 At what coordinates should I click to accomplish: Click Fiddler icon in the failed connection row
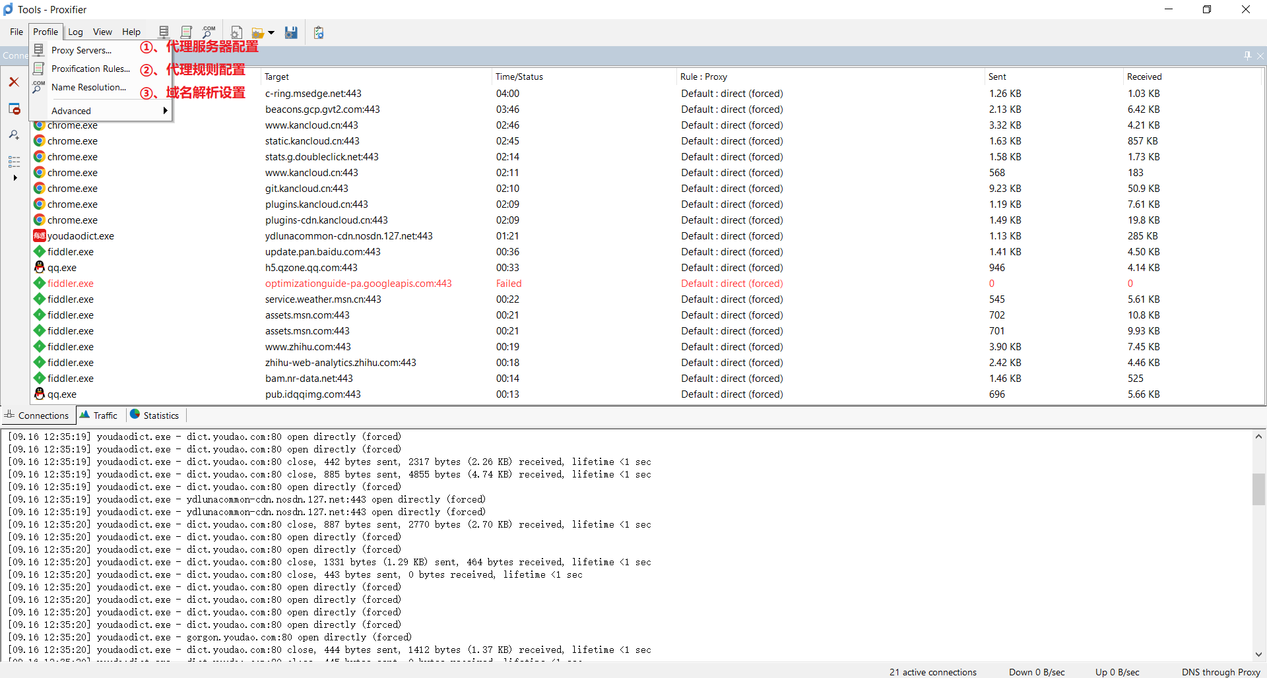point(40,283)
